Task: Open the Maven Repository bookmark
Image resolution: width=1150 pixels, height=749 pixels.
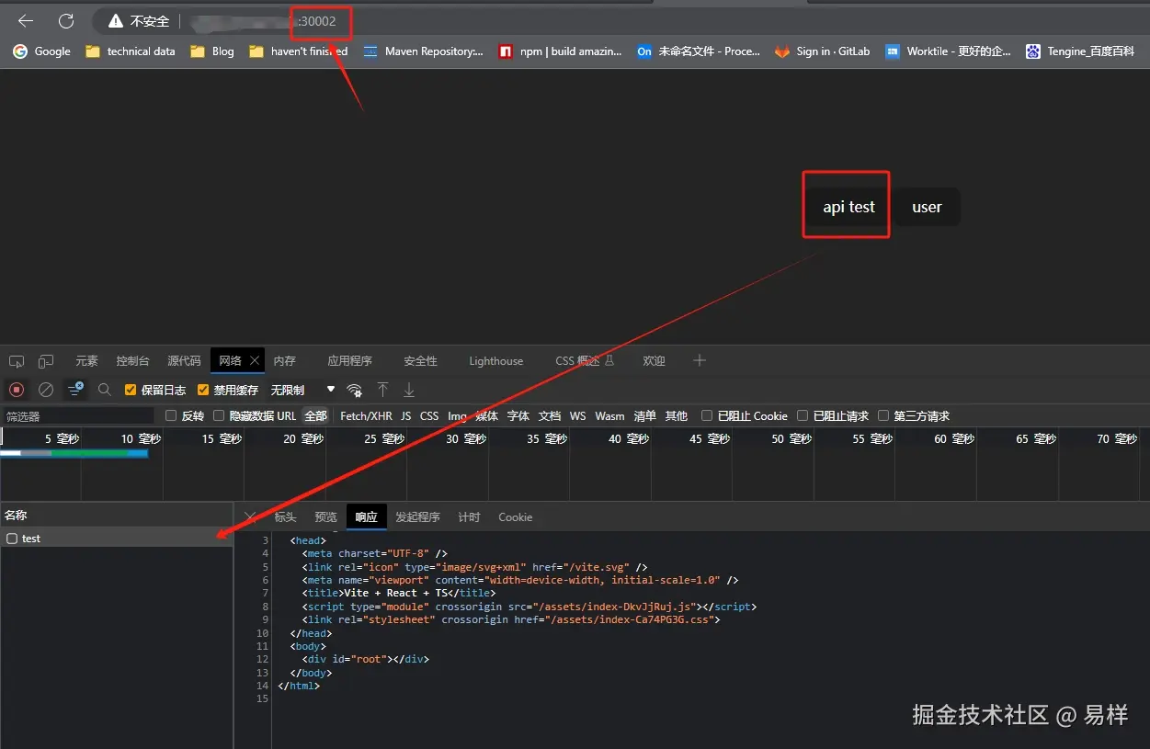Action: [423, 51]
